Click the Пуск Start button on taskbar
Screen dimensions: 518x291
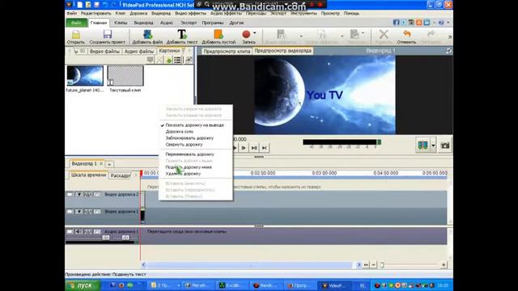pyautogui.click(x=83, y=285)
